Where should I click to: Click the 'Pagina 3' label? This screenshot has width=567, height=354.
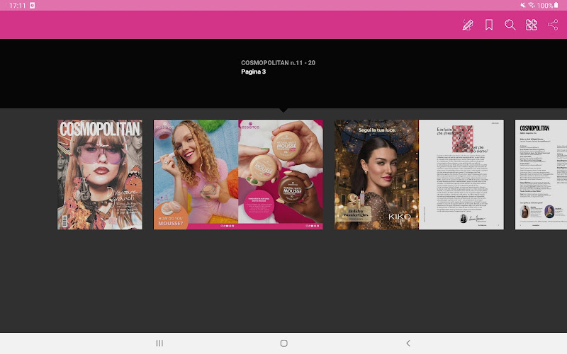[x=254, y=72]
